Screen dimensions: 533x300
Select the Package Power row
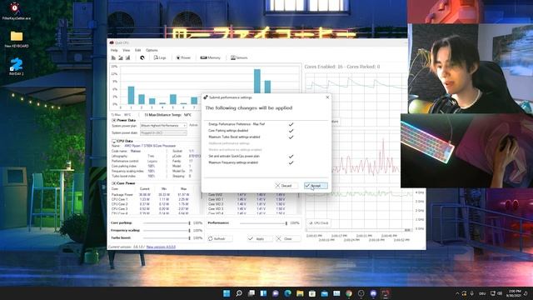(x=151, y=195)
